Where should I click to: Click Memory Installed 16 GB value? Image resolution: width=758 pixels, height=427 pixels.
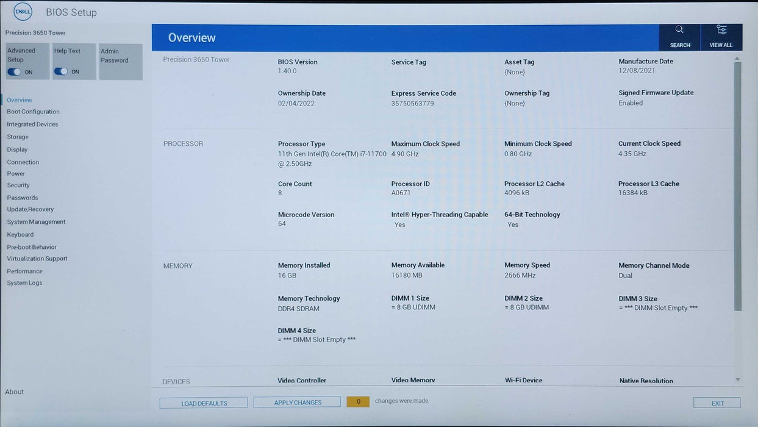tap(287, 276)
